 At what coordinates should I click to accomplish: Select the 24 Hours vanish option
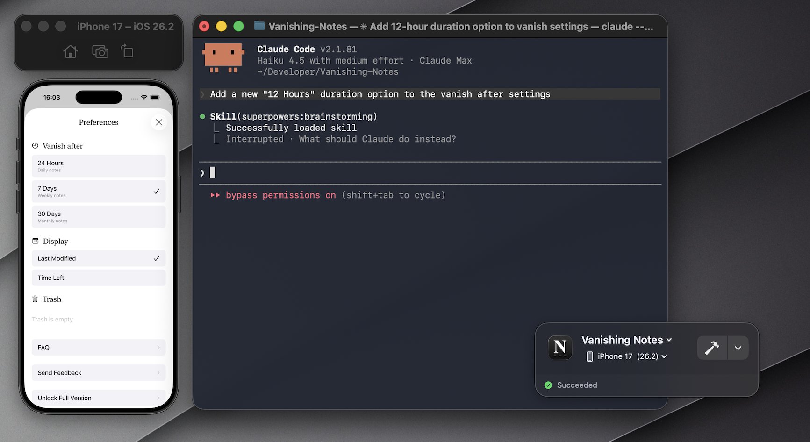coord(99,166)
